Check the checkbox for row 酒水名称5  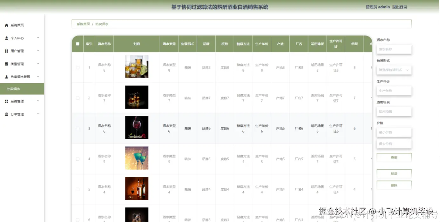click(78, 159)
